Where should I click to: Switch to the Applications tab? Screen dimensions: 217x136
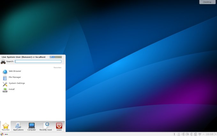[x=18, y=126]
